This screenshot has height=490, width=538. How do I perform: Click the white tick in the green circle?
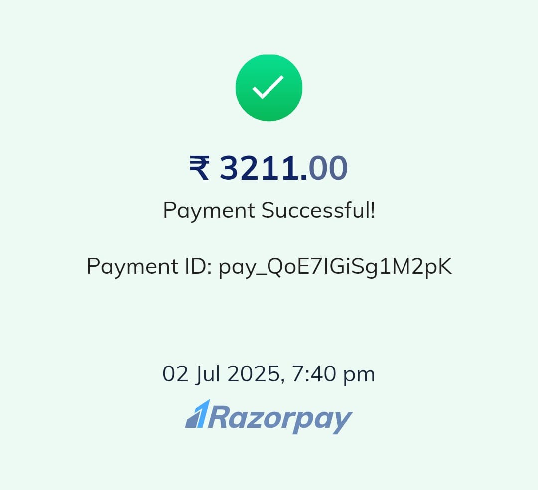[268, 87]
